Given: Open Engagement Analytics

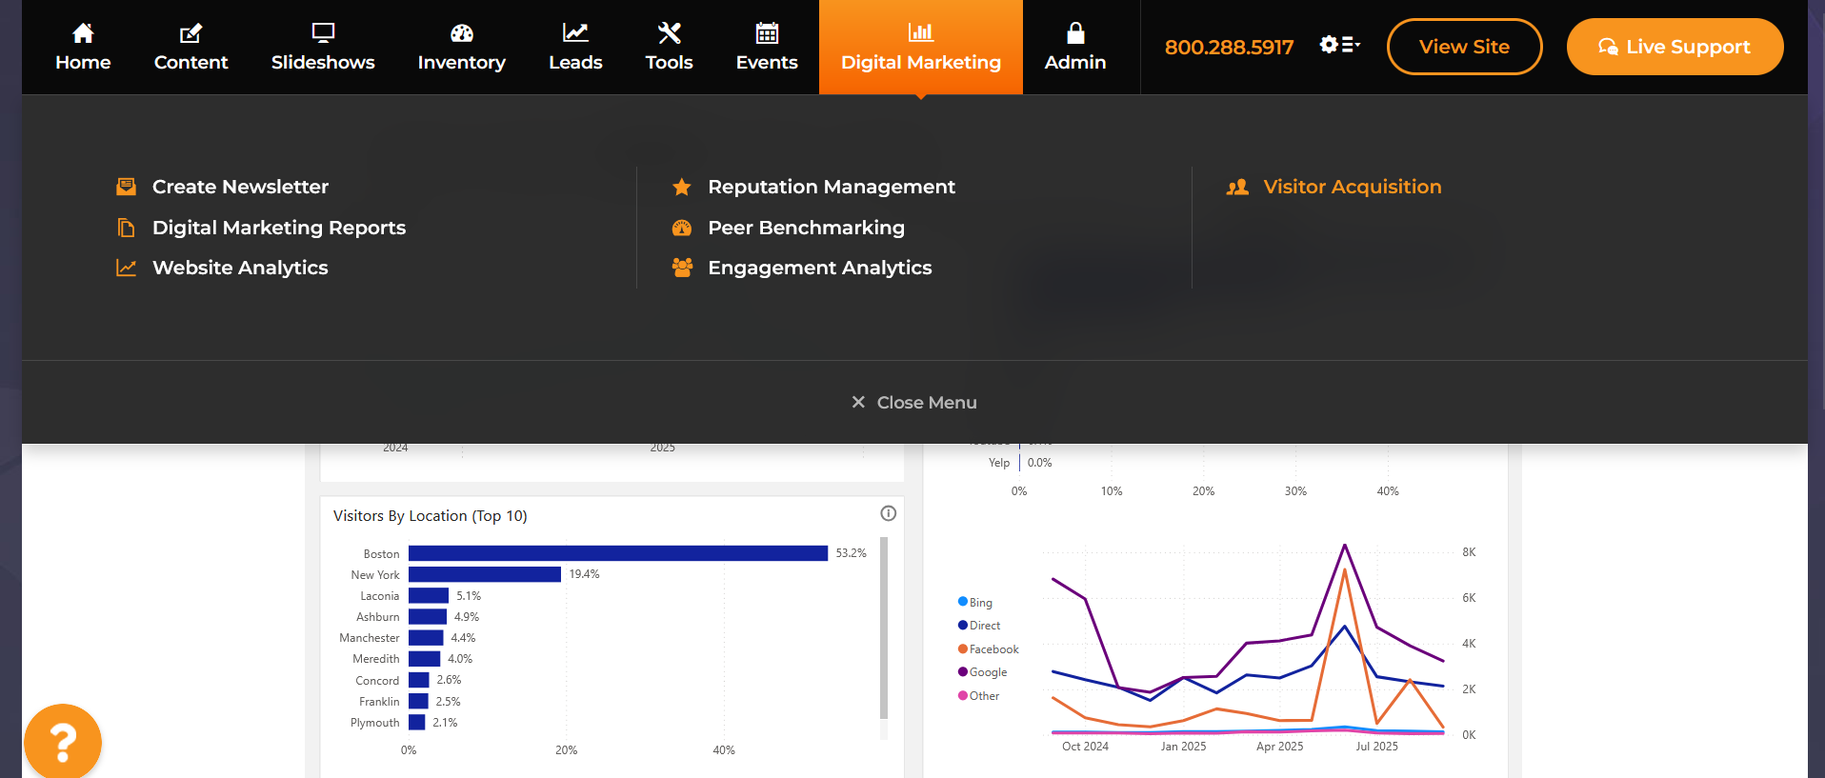Looking at the screenshot, I should (820, 268).
